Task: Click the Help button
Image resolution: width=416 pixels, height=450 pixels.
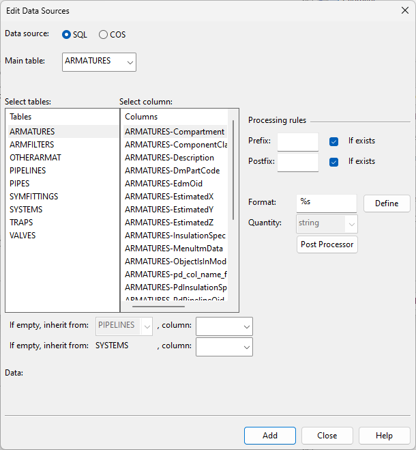Action: click(x=384, y=436)
